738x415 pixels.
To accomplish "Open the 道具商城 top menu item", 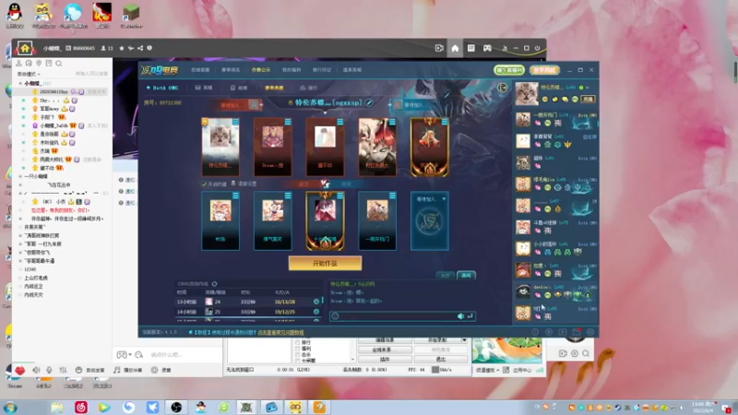I will (x=352, y=70).
